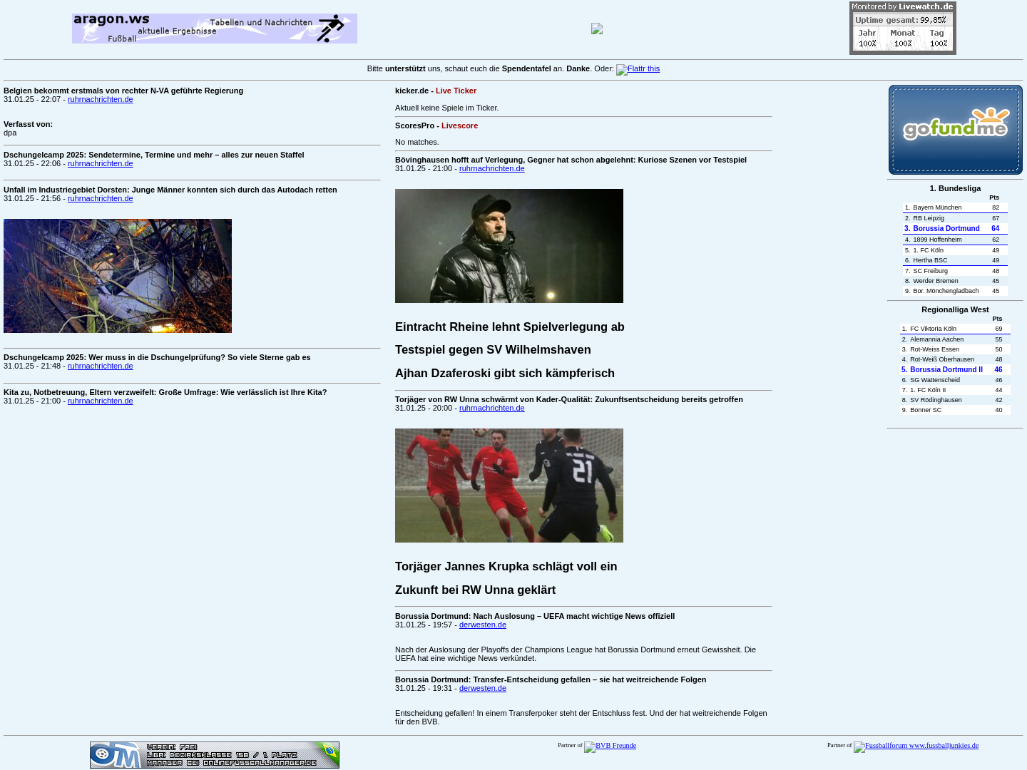Click highlighted Borussia Dortmund in Bundesliga table
1027x770 pixels.
[955, 229]
